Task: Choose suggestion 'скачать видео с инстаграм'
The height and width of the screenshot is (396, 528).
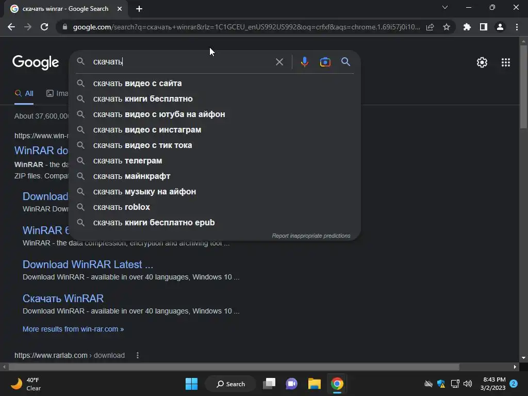Action: [215, 129]
